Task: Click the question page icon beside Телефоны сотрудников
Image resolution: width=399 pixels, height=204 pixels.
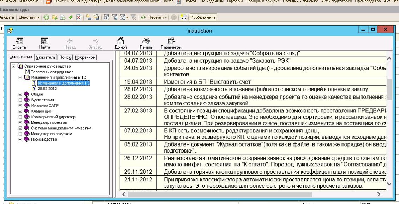Action: click(28, 72)
